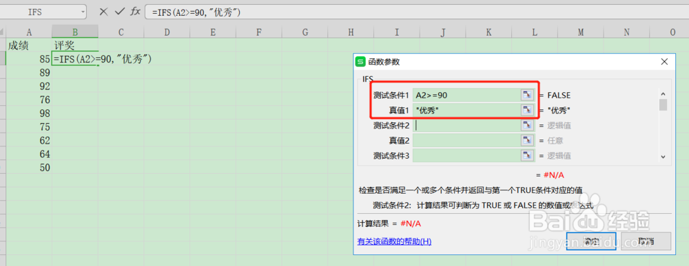
Task: Select cell containing 评奖
Action: pyautogui.click(x=75, y=45)
